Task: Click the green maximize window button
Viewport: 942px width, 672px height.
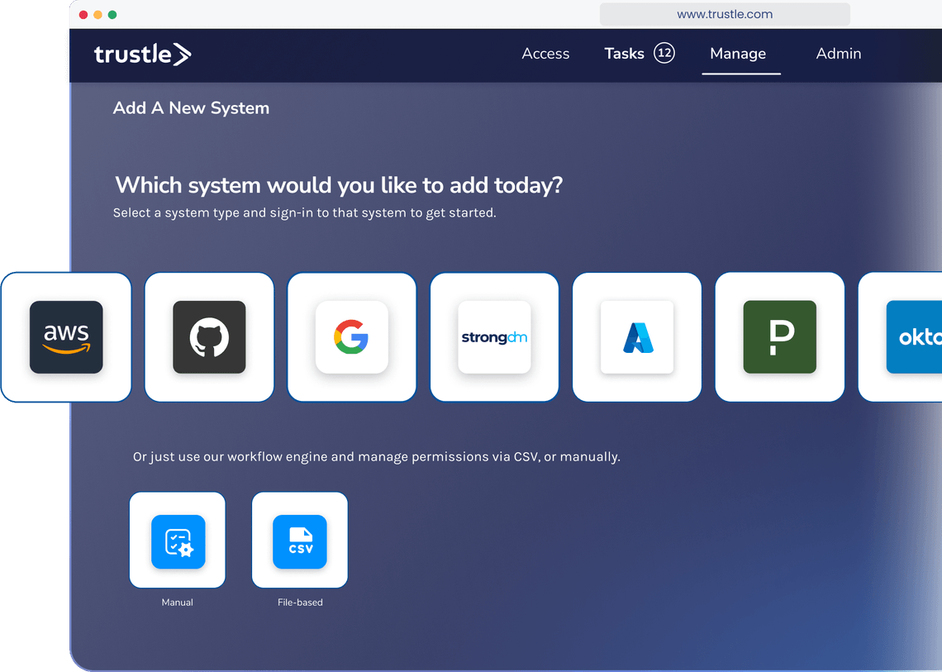Action: pos(112,14)
